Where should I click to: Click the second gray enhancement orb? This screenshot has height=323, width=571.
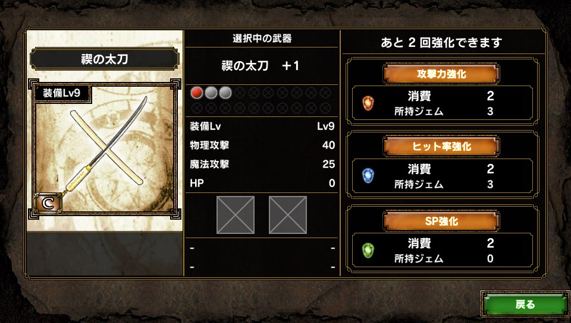coord(211,93)
